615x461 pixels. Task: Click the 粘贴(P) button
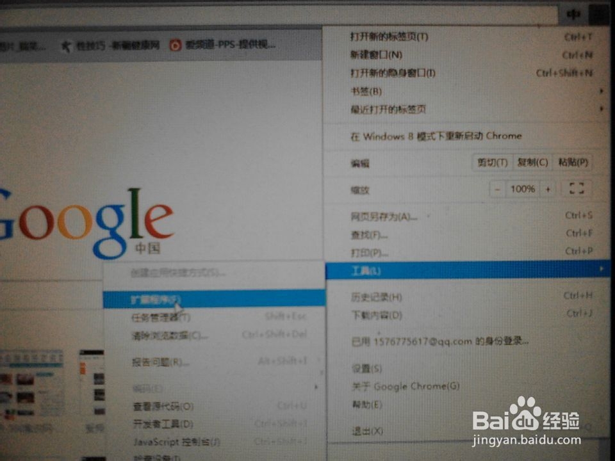[x=573, y=162]
